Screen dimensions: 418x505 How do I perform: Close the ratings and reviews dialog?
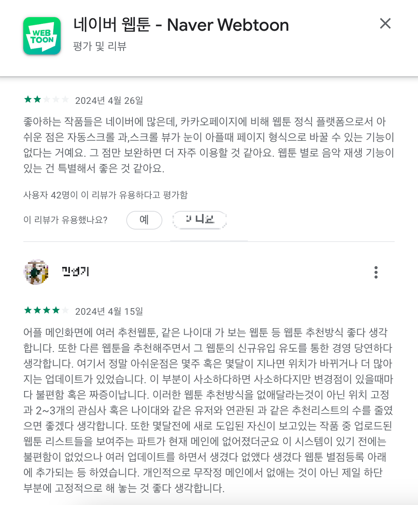[x=385, y=23]
